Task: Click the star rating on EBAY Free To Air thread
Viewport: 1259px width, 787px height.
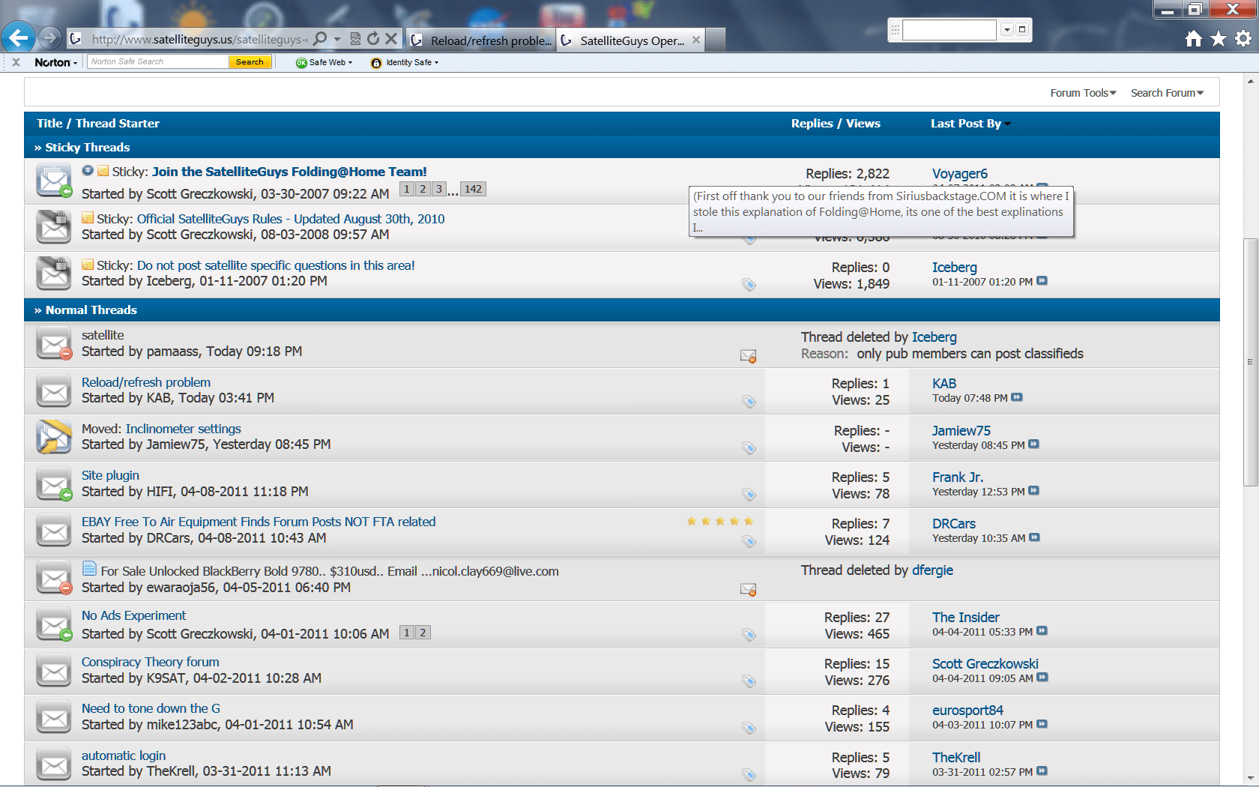Action: tap(719, 521)
